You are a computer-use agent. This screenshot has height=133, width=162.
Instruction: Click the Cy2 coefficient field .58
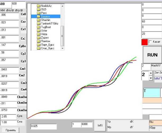9,54
